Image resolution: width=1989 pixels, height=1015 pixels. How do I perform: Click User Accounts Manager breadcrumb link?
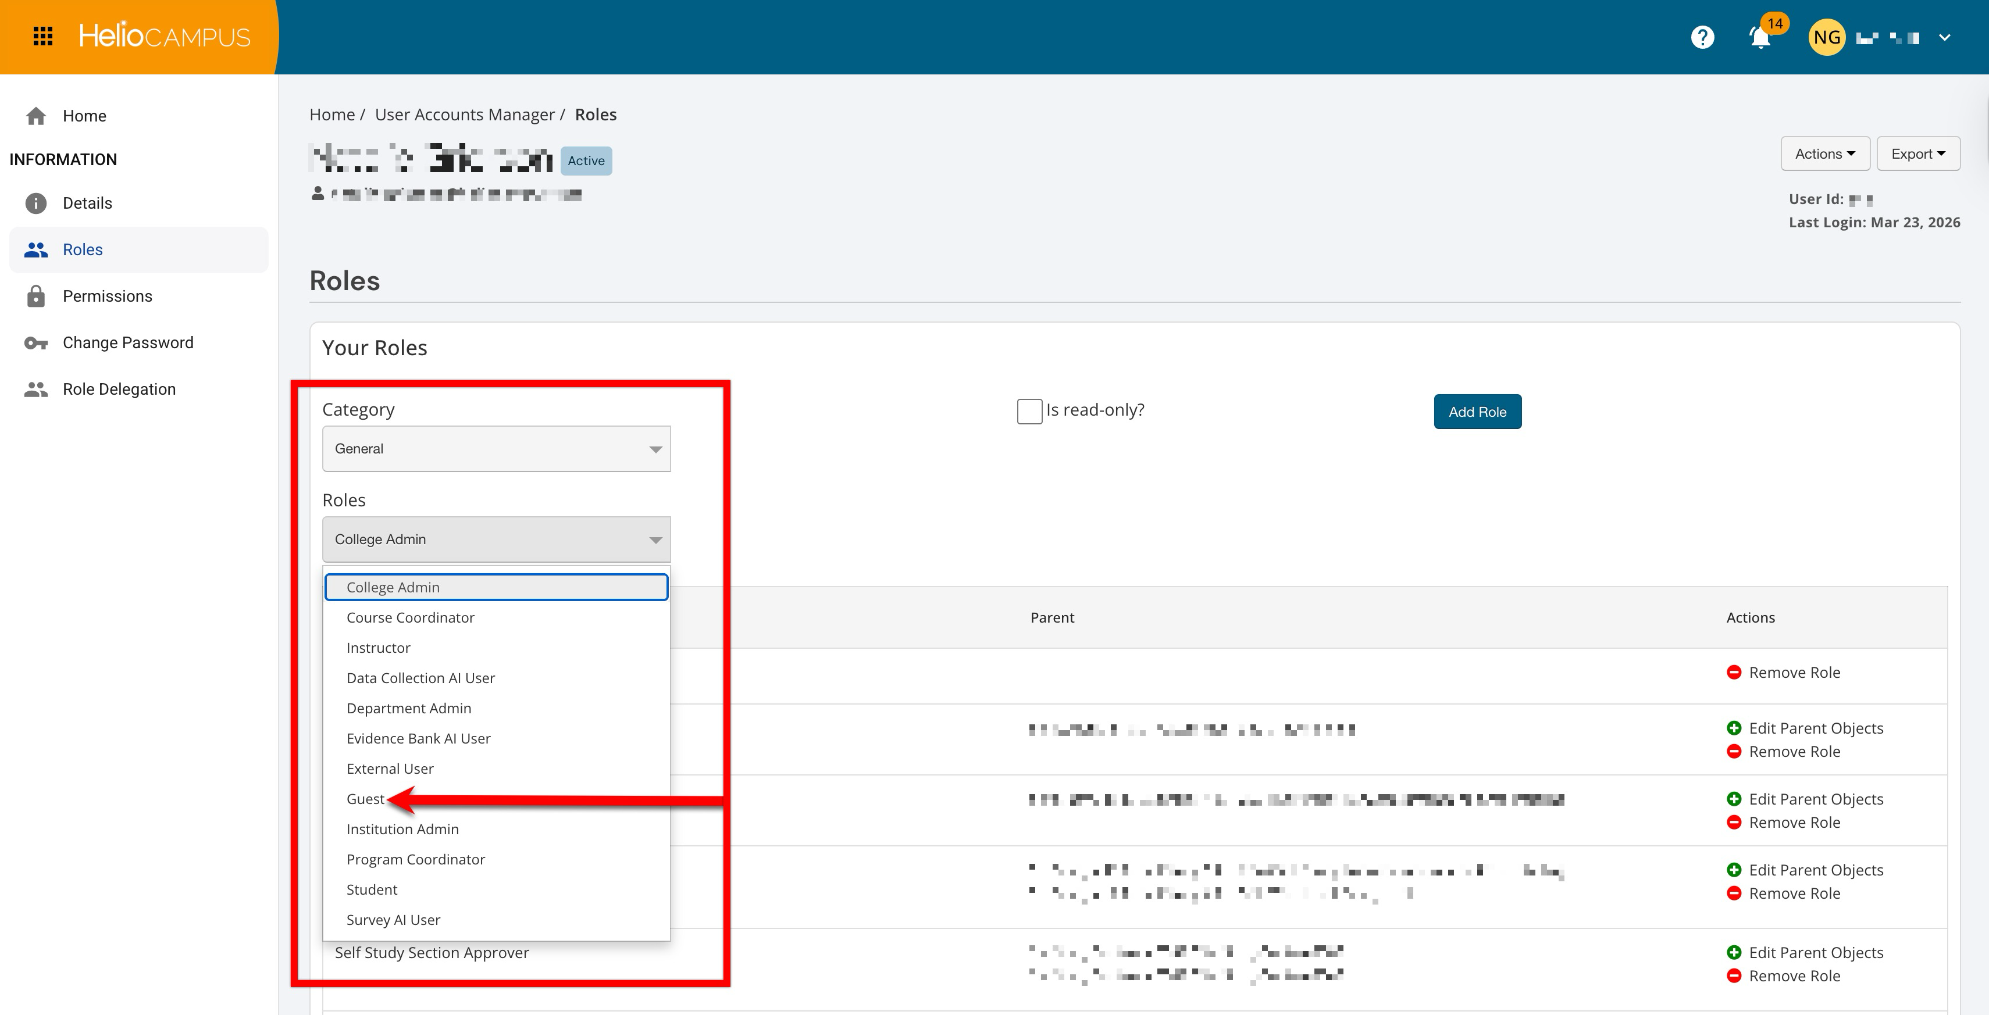[465, 115]
